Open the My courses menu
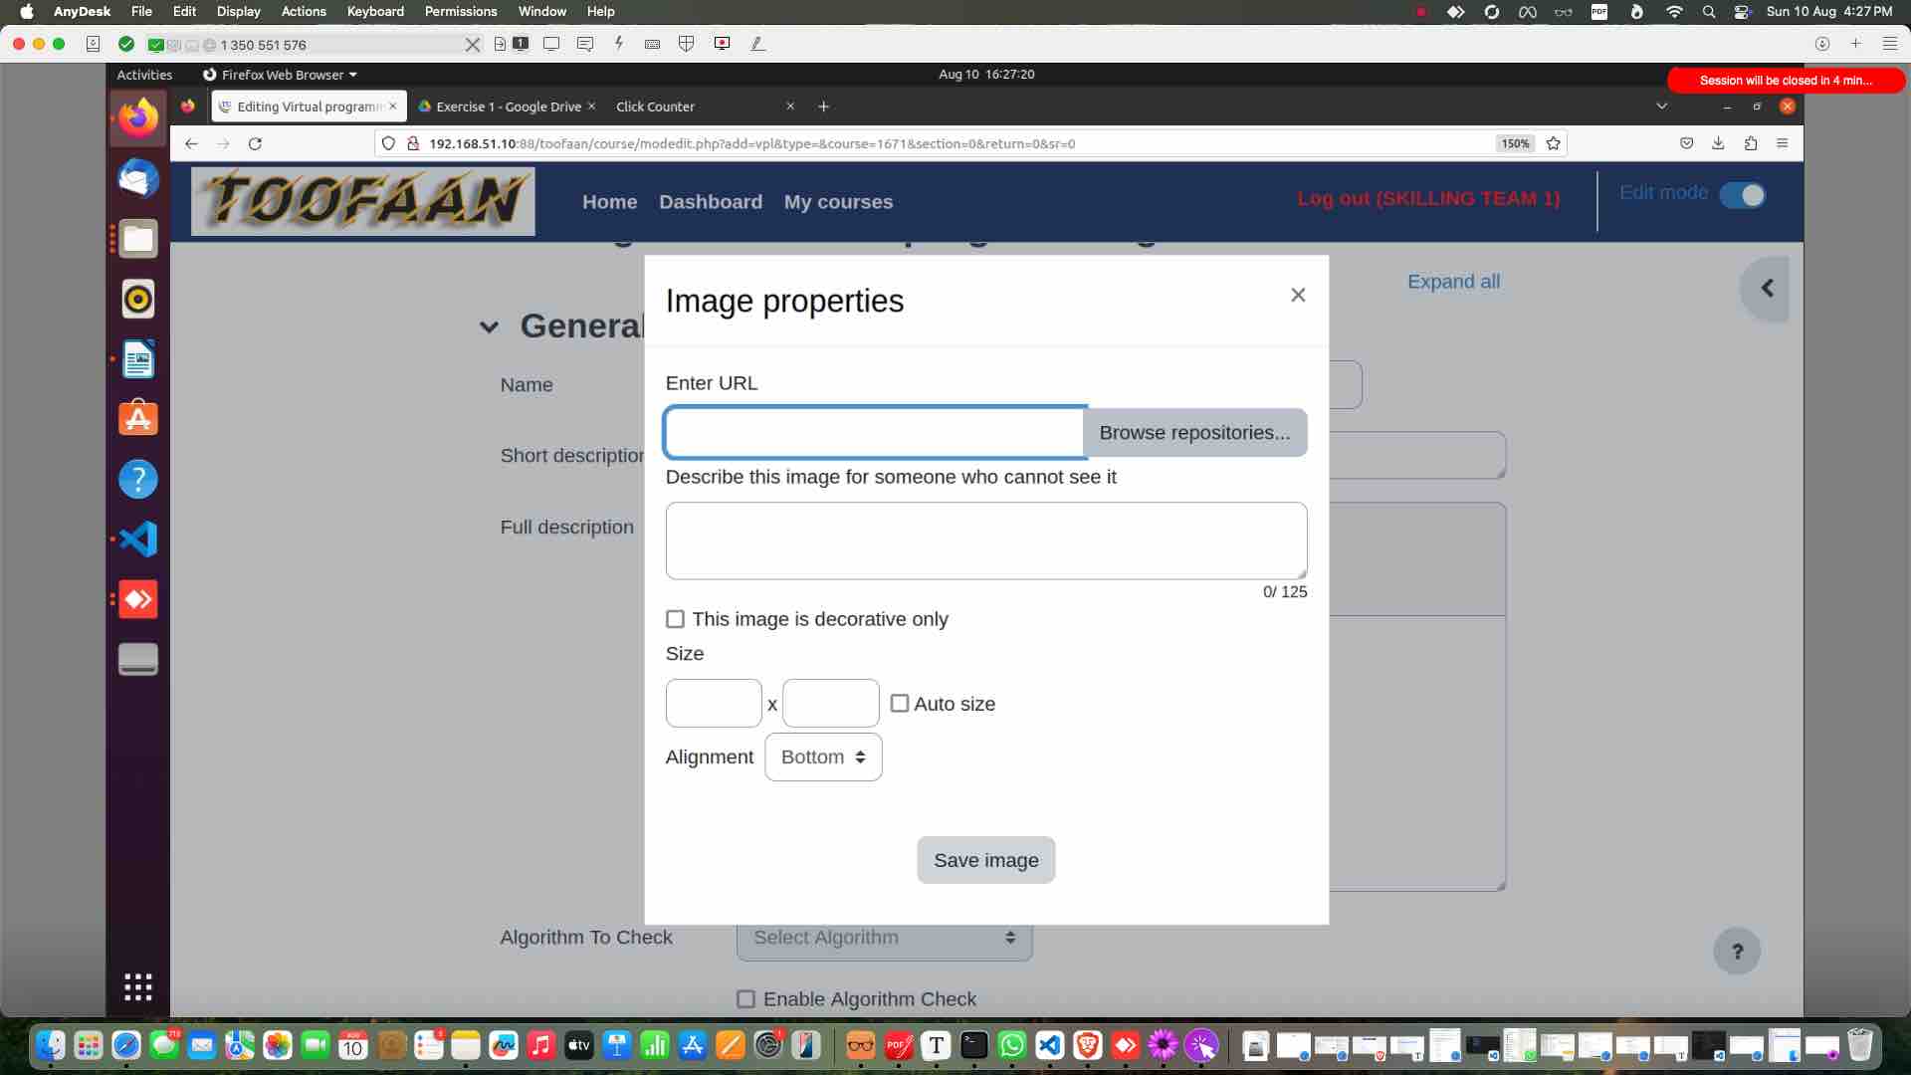 838,202
